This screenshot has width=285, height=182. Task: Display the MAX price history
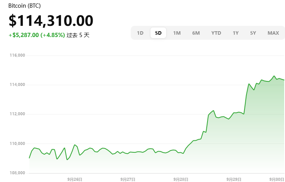point(273,33)
